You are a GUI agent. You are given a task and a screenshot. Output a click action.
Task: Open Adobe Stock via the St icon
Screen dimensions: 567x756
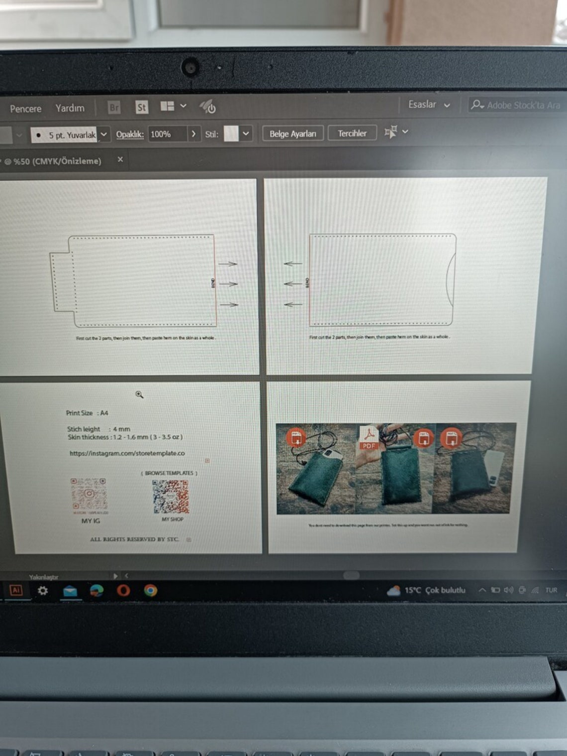pyautogui.click(x=142, y=107)
